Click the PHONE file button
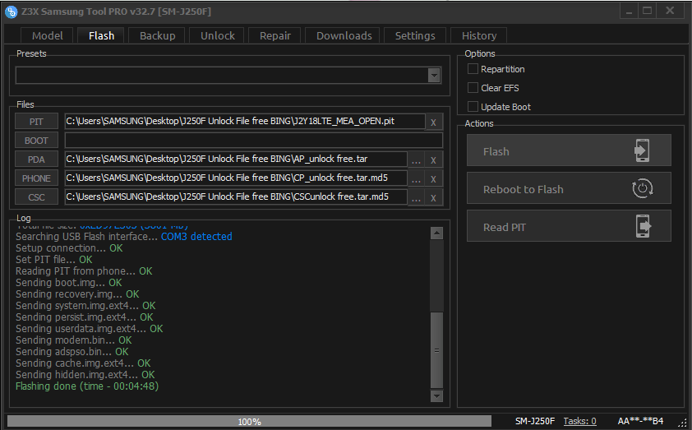Screen dimensions: 692x430 coord(36,178)
